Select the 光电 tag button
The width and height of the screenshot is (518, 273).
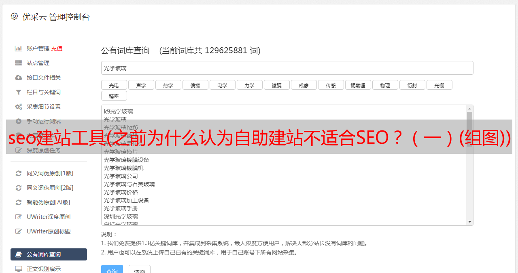[x=114, y=85]
